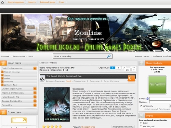
Task: Click the orange 0 comments badge
Action: coord(131,78)
